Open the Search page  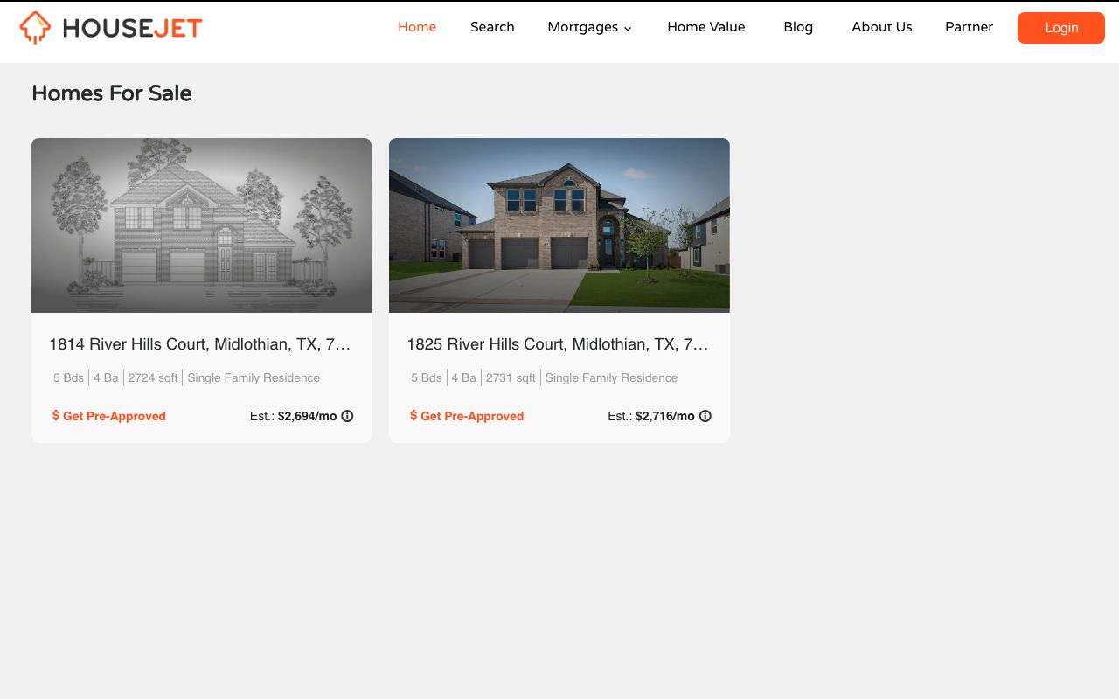tap(492, 27)
